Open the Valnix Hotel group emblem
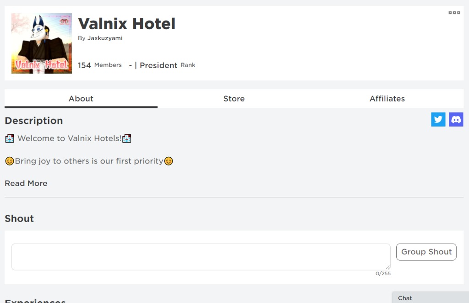 coord(41,43)
